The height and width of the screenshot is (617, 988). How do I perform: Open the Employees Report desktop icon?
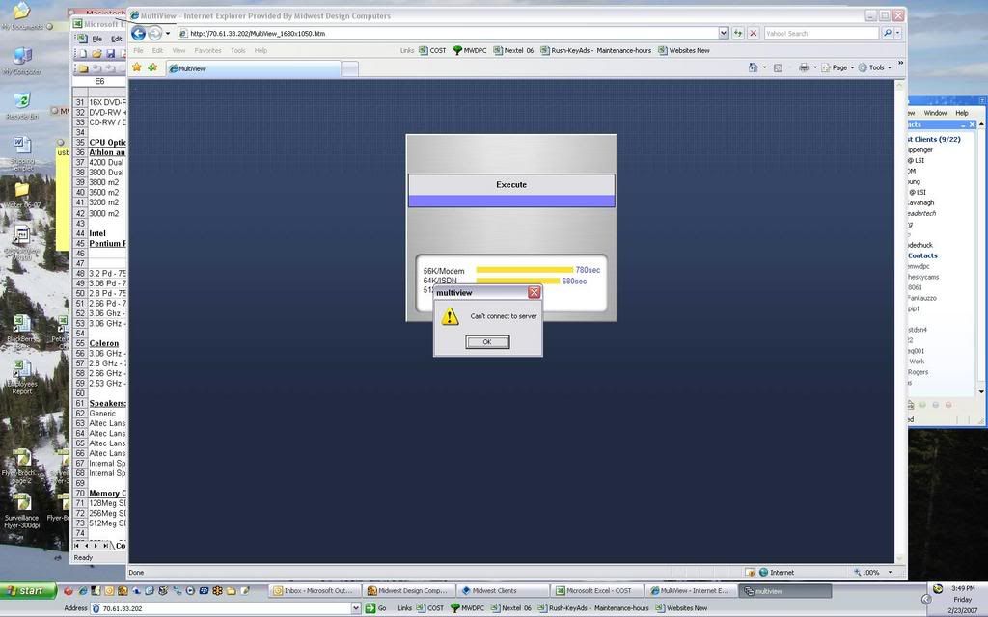click(x=22, y=377)
